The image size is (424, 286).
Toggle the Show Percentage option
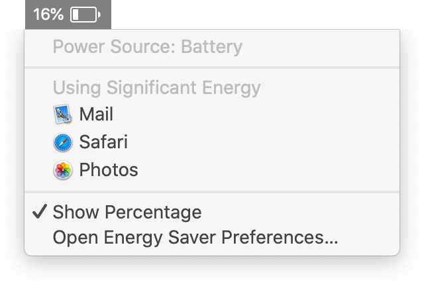point(127,212)
